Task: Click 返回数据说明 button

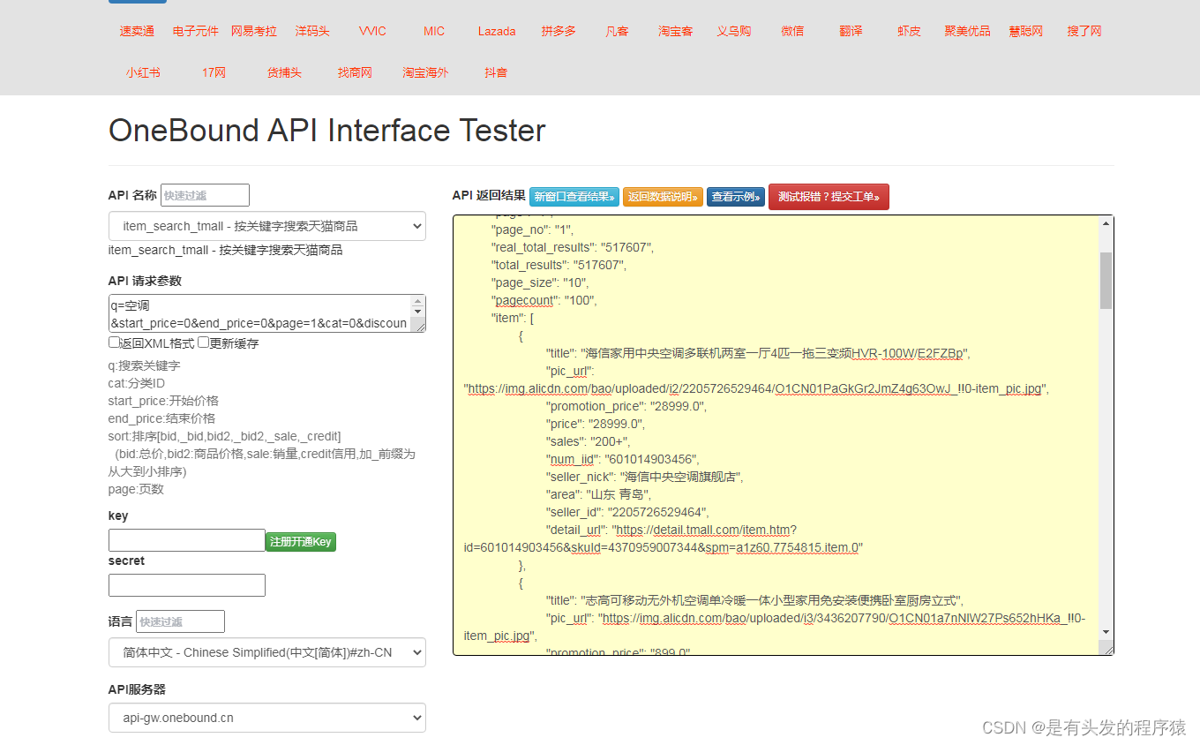Action: [x=664, y=197]
